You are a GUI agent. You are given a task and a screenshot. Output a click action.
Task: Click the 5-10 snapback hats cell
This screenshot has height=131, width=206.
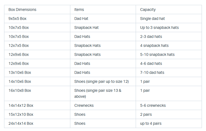157,54
